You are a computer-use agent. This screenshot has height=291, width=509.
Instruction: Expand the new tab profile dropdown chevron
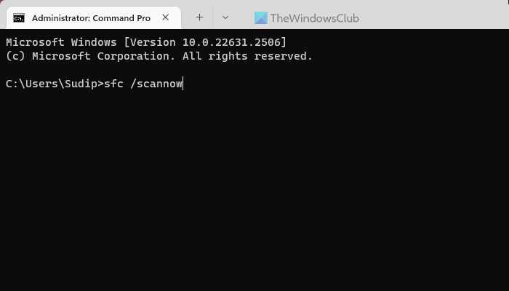225,17
